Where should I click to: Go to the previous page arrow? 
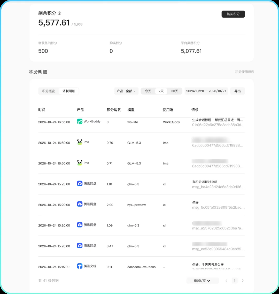point(226,281)
